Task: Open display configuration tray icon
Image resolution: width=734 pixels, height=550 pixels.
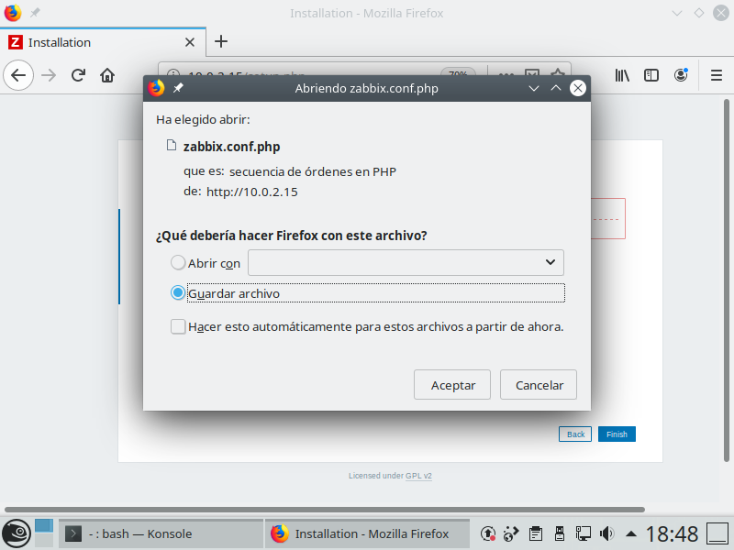Action: pyautogui.click(x=584, y=533)
